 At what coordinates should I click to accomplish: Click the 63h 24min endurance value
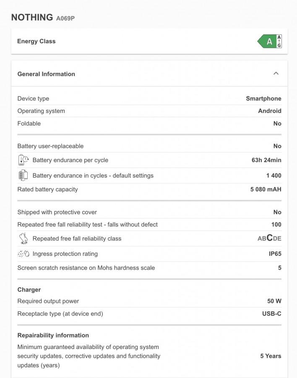click(266, 160)
